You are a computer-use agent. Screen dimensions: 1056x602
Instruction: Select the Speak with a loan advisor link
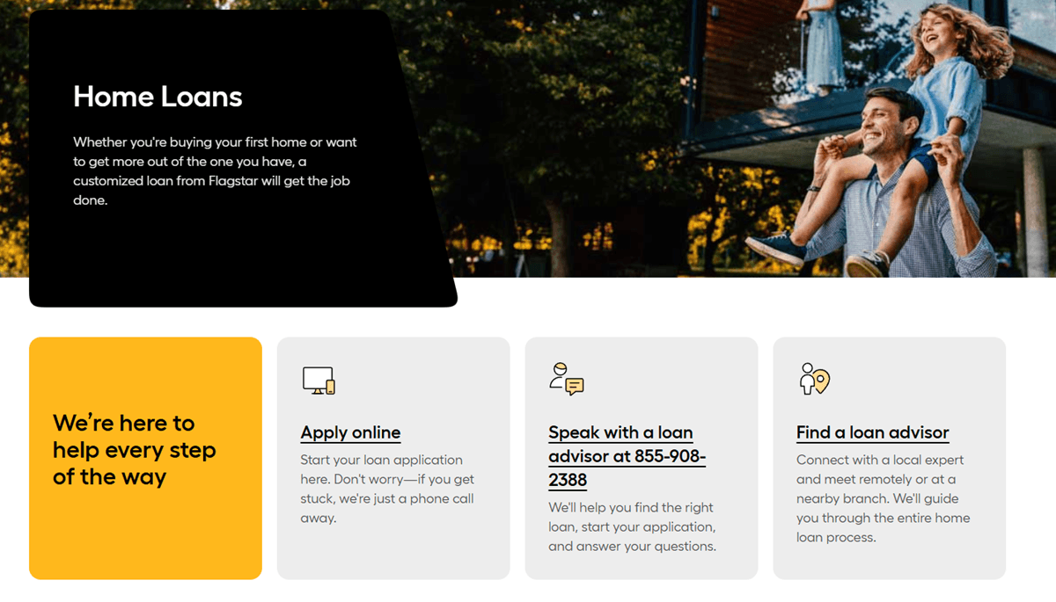point(620,432)
